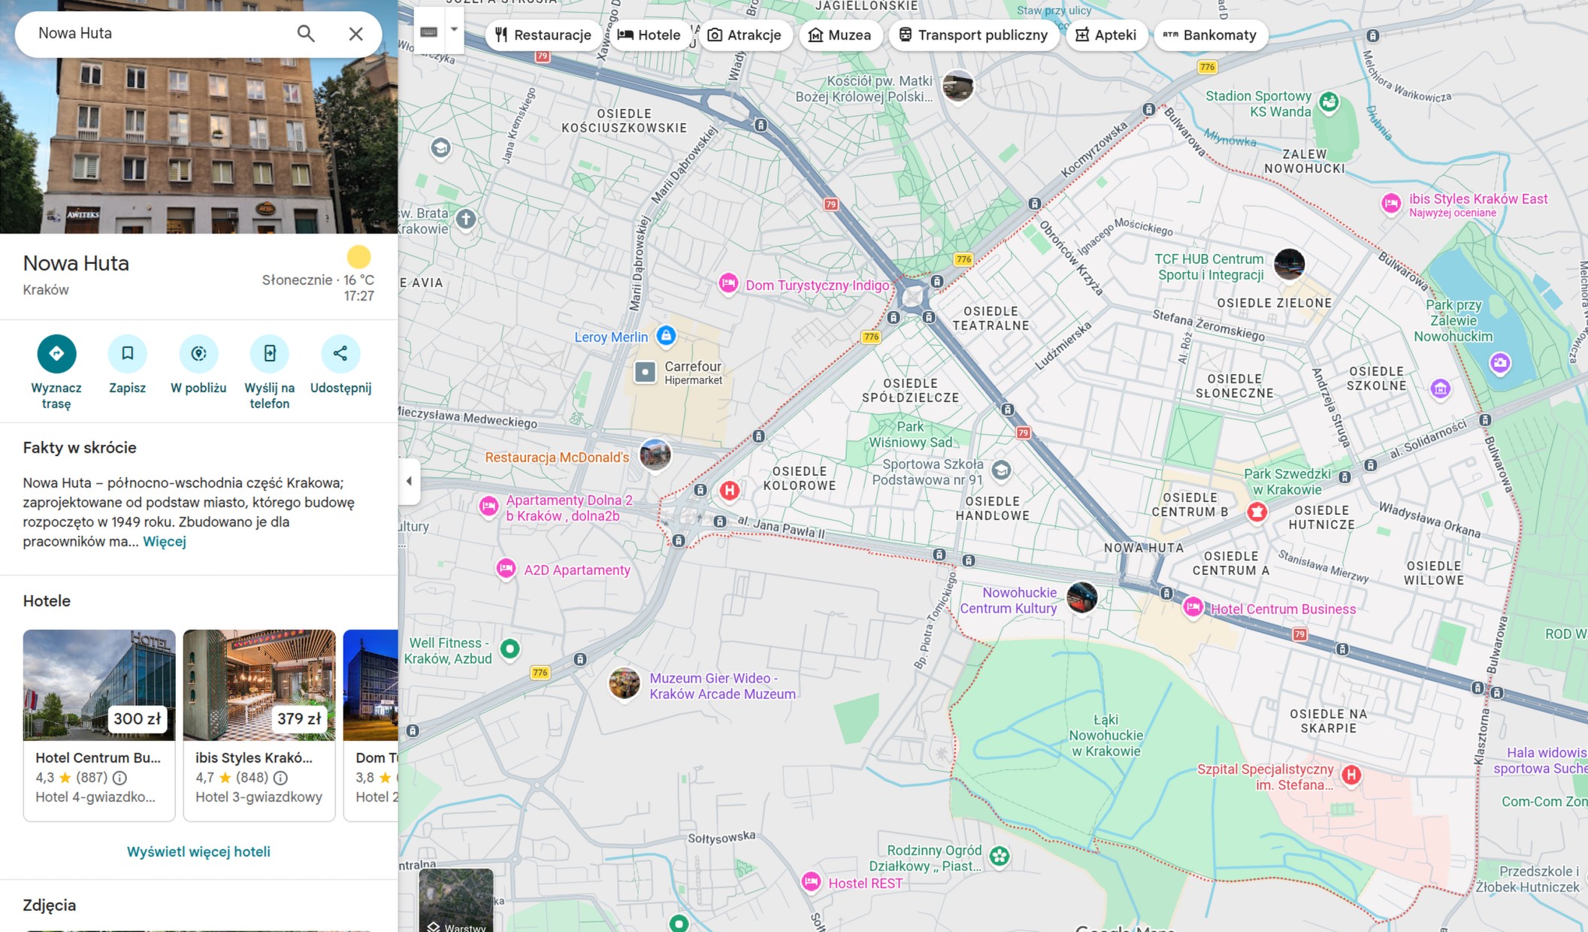1588x932 pixels.
Task: Open the on-screen keyboard icon above the map
Action: [x=428, y=32]
